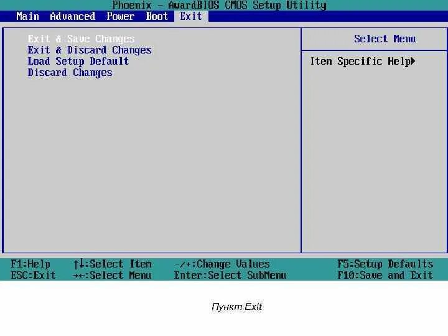Click the Phoenix AwardBIOS title text
Viewport: 448px width, 336px height.
coord(219,5)
